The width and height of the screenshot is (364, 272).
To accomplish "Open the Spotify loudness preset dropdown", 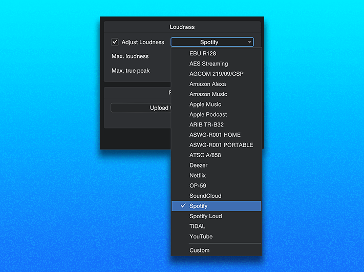I will click(x=212, y=42).
